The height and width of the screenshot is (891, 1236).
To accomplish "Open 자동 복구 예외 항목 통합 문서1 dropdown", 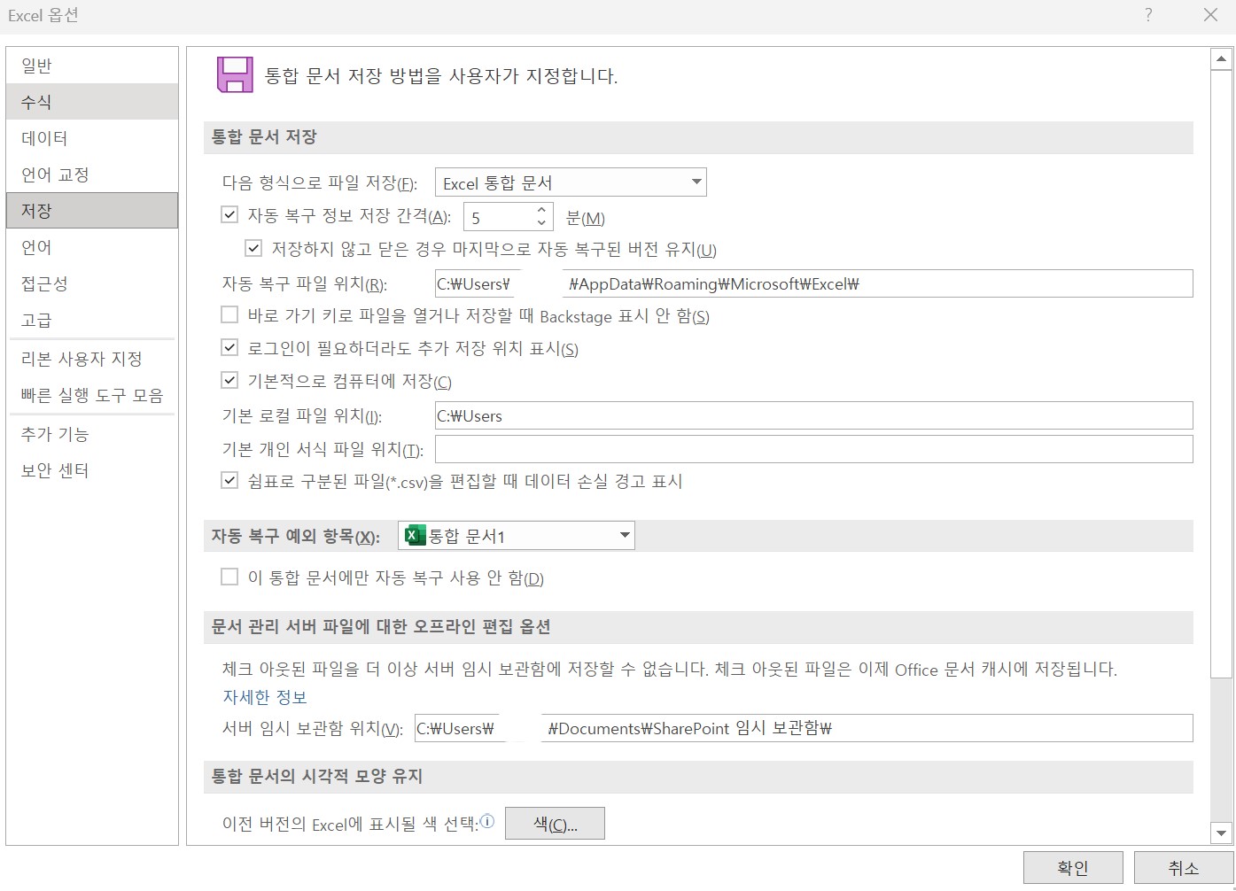I will [x=517, y=536].
